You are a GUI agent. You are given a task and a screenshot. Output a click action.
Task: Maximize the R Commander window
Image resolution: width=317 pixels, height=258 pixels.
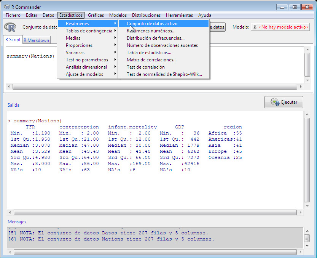tap(295, 7)
